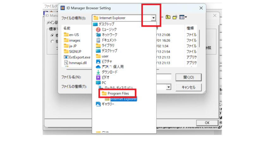Click the 開く(O) button
The width and height of the screenshot is (253, 142).
[x=188, y=77]
